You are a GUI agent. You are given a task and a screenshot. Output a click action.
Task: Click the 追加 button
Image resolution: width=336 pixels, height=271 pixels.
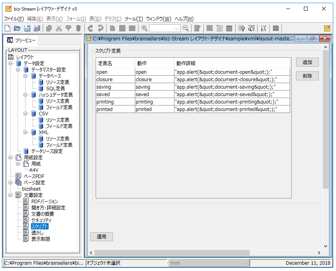pos(307,62)
